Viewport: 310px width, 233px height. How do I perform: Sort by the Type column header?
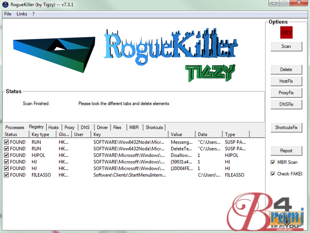point(236,135)
